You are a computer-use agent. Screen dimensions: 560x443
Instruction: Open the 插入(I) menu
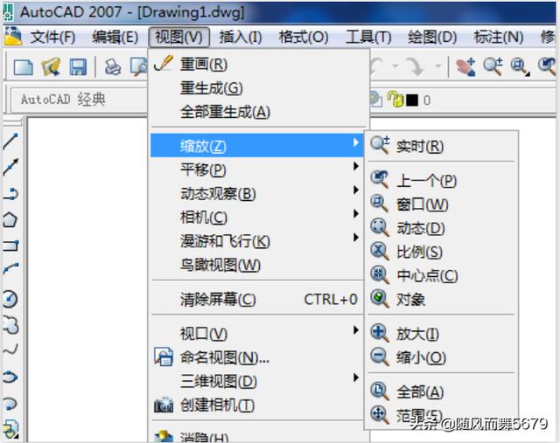[x=241, y=37]
